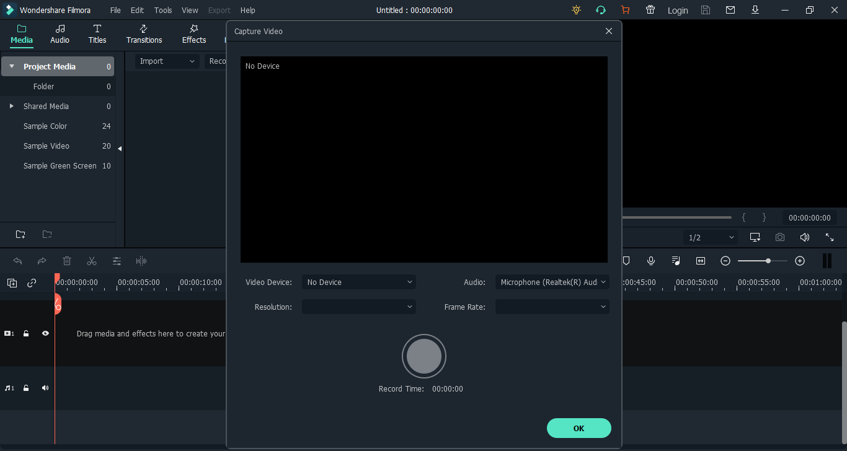Screen dimensions: 847x451
Task: Click the redo arrow icon
Action: 42,261
